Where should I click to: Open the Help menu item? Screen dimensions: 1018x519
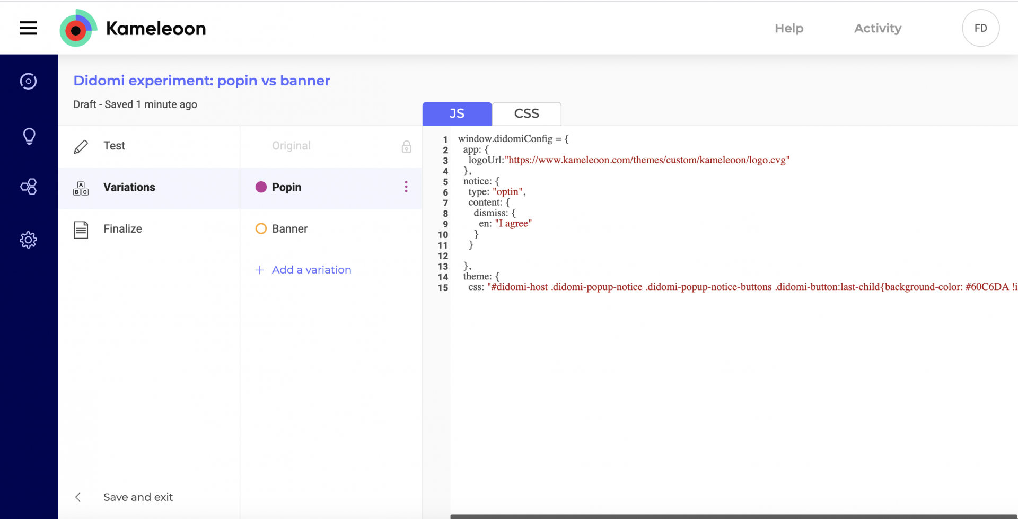click(x=788, y=29)
